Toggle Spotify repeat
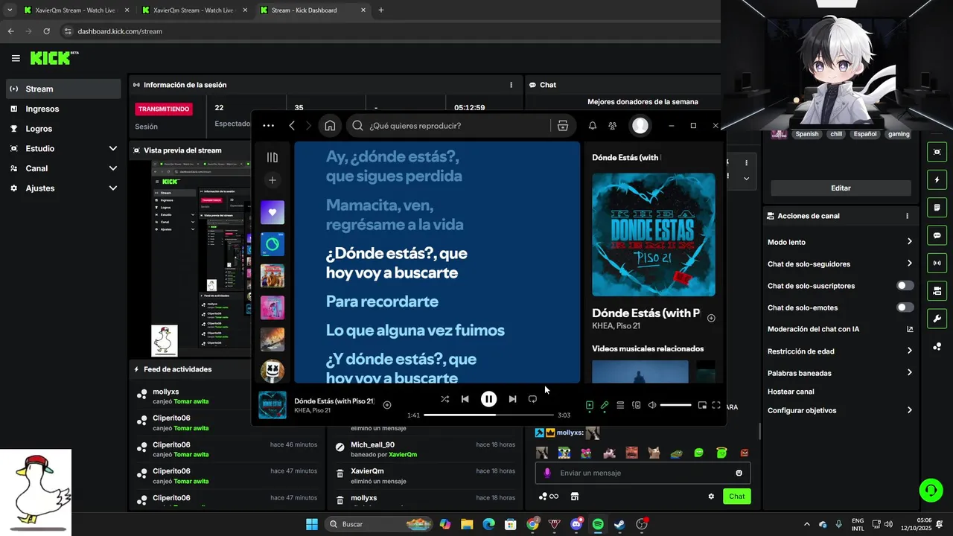953x536 pixels. click(532, 399)
